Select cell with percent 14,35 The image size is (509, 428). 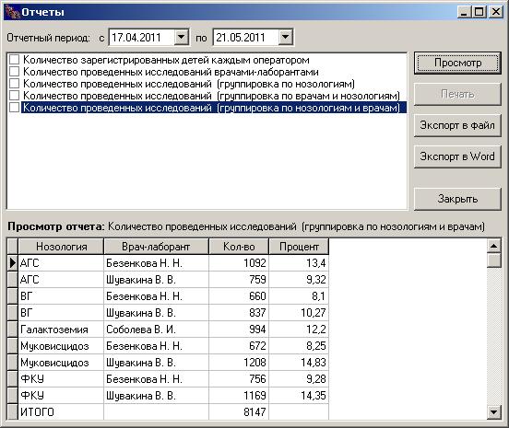299,395
